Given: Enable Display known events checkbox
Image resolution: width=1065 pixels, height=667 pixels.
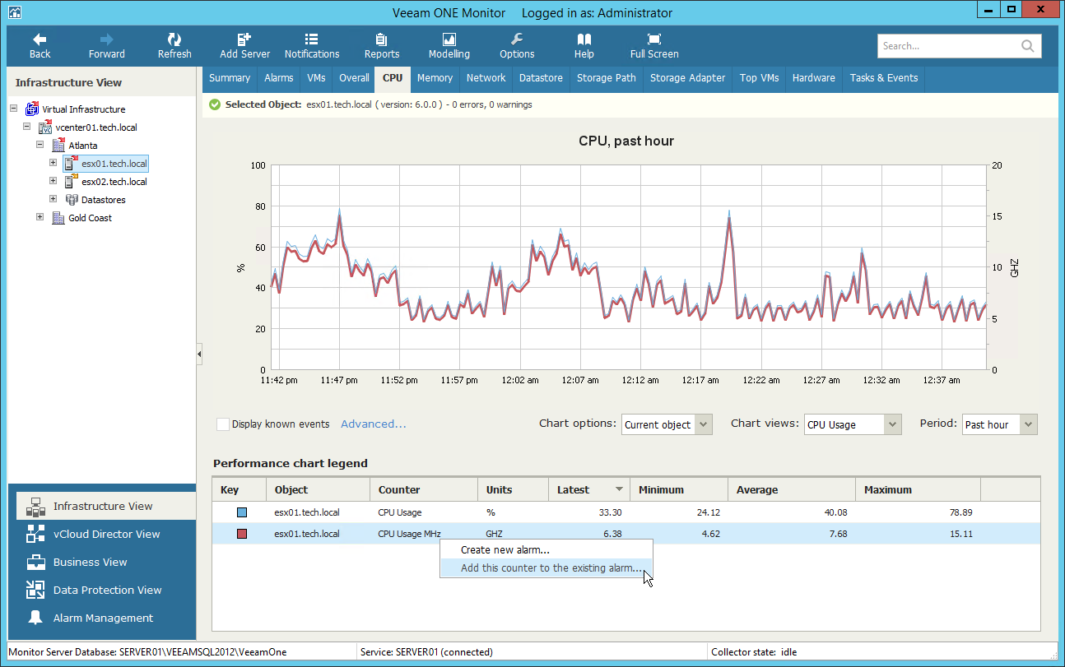Looking at the screenshot, I should click(222, 424).
